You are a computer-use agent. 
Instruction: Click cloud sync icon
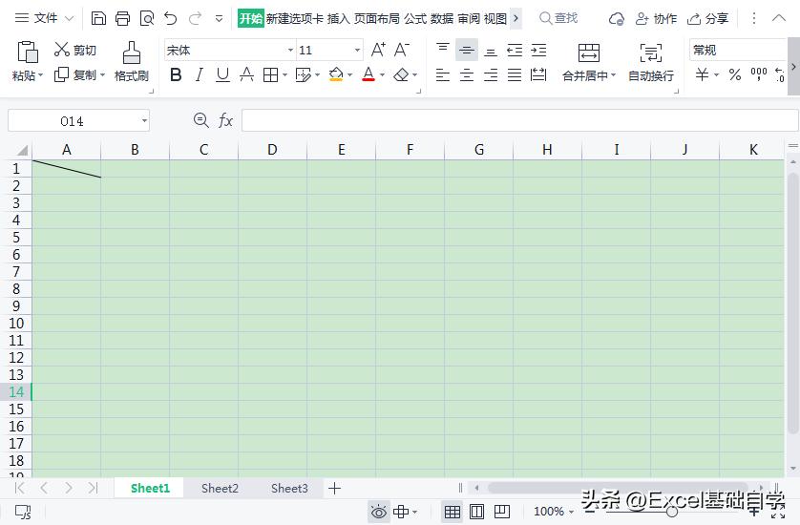click(x=617, y=19)
